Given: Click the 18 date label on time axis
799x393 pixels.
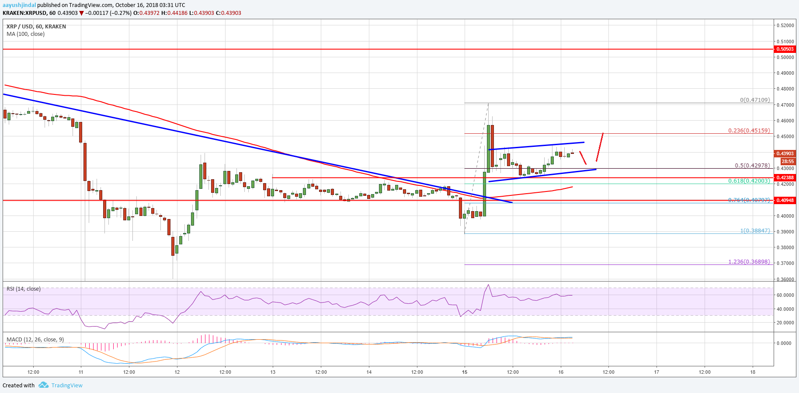Looking at the screenshot, I should coord(753,372).
